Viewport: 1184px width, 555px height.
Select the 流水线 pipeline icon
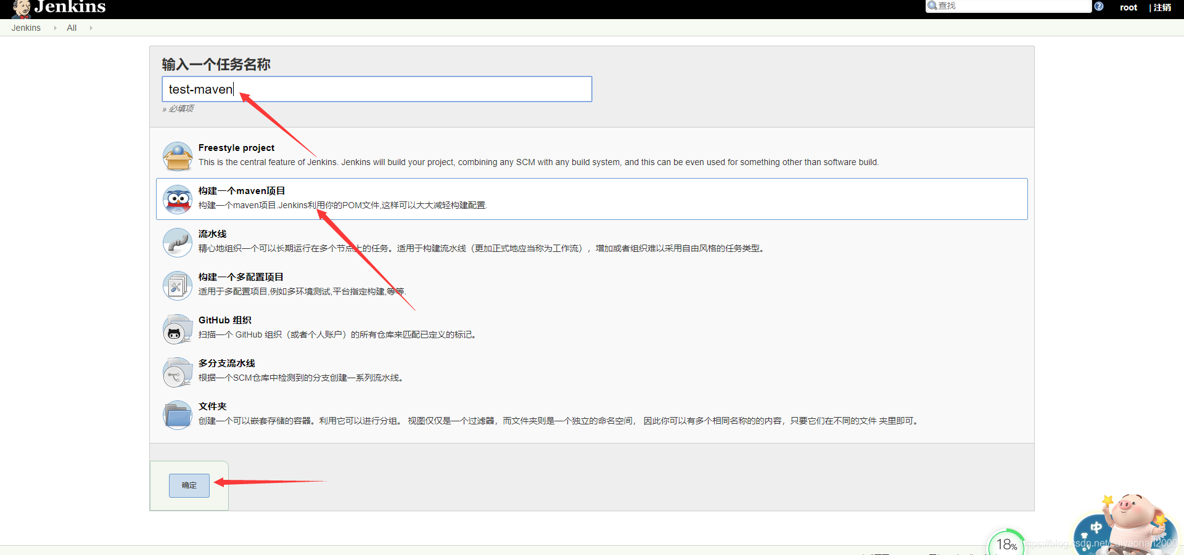pyautogui.click(x=178, y=243)
